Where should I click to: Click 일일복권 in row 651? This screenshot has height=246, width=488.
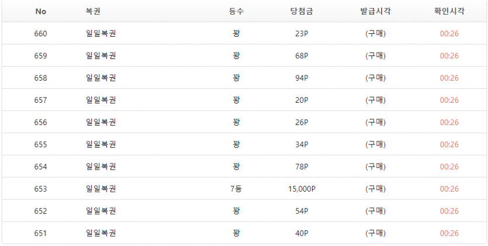(101, 233)
